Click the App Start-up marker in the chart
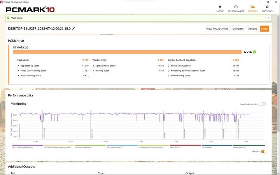Screen dimensions: 280x175 (92, 134)
